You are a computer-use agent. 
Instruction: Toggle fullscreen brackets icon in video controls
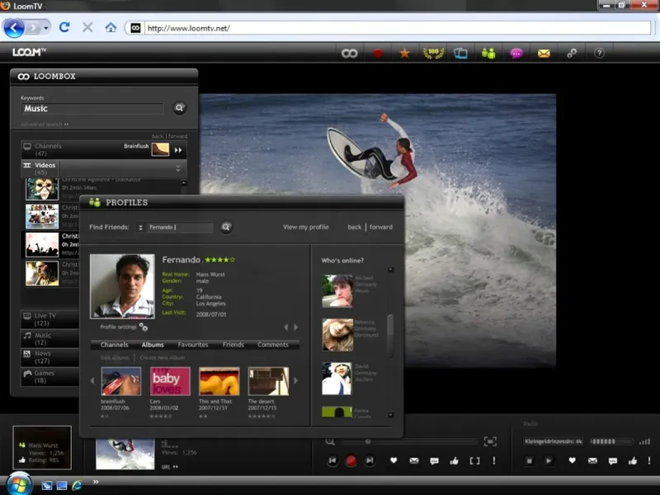pyautogui.click(x=474, y=460)
